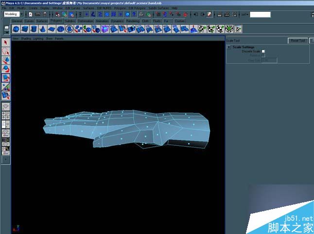Switch to the Rendering shelf tab
Image resolution: width=314 pixels, height=234 pixels.
133,21
